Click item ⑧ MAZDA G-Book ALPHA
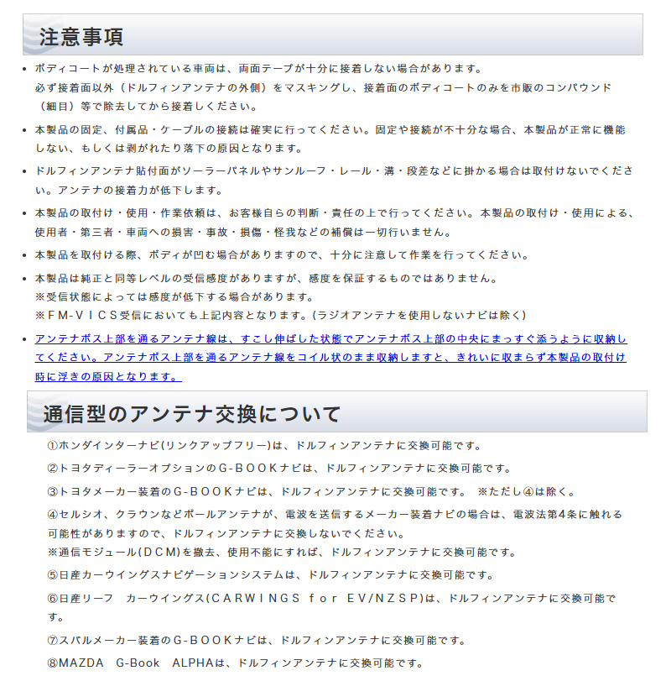The image size is (671, 697). [x=236, y=663]
